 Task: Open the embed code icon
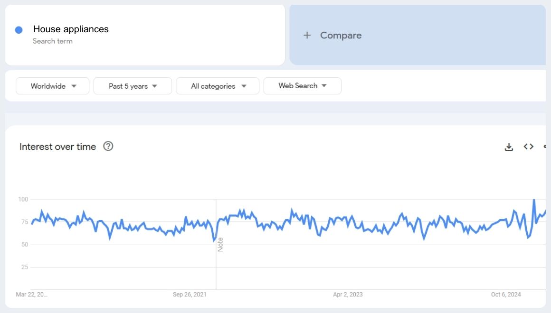click(528, 147)
